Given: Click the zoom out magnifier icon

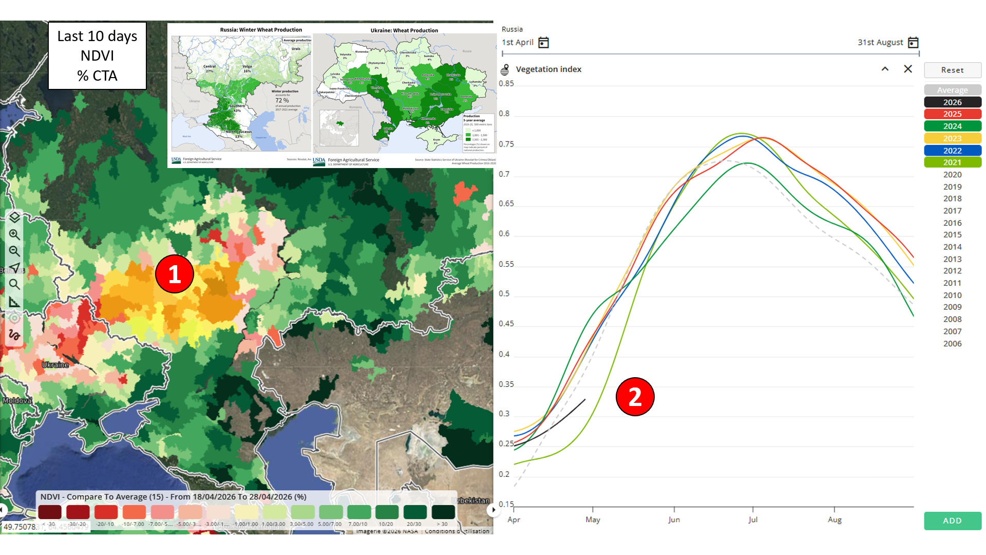Looking at the screenshot, I should click(x=14, y=251).
